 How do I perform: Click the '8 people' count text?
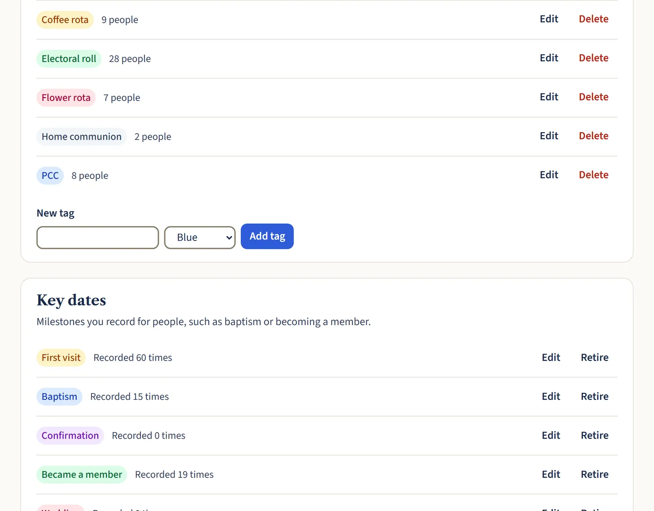pyautogui.click(x=90, y=176)
